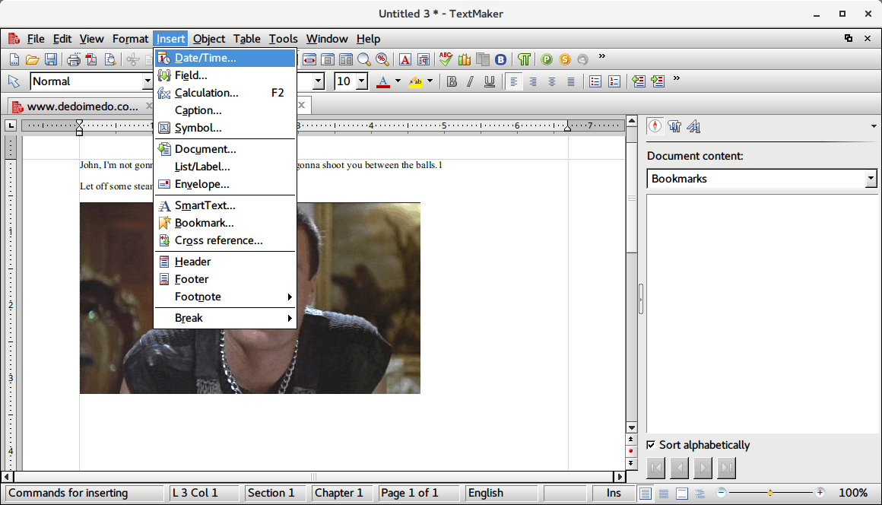Click the tab stop type selector on the ruler
Viewport: 882px width, 505px height.
(x=11, y=125)
